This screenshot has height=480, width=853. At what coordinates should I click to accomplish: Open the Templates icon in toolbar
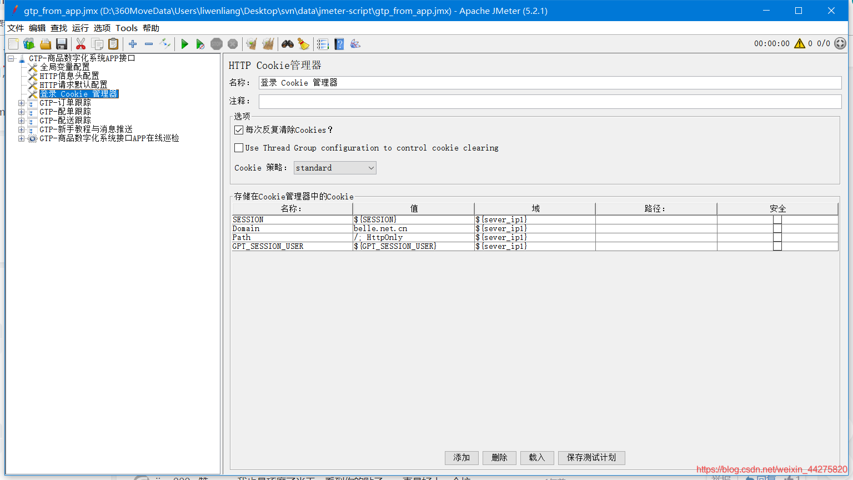click(29, 44)
